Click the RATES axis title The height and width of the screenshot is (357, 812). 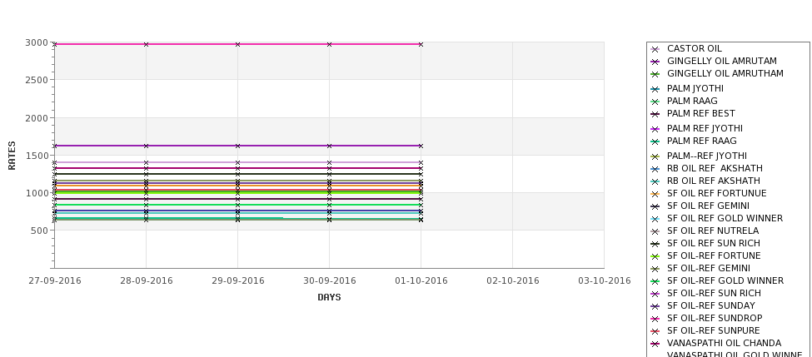tap(12, 156)
